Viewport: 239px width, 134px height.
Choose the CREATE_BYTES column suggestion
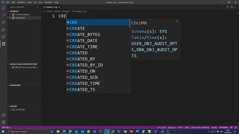(x=98, y=35)
